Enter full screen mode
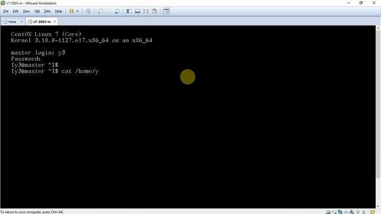The width and height of the screenshot is (381, 214). [146, 11]
